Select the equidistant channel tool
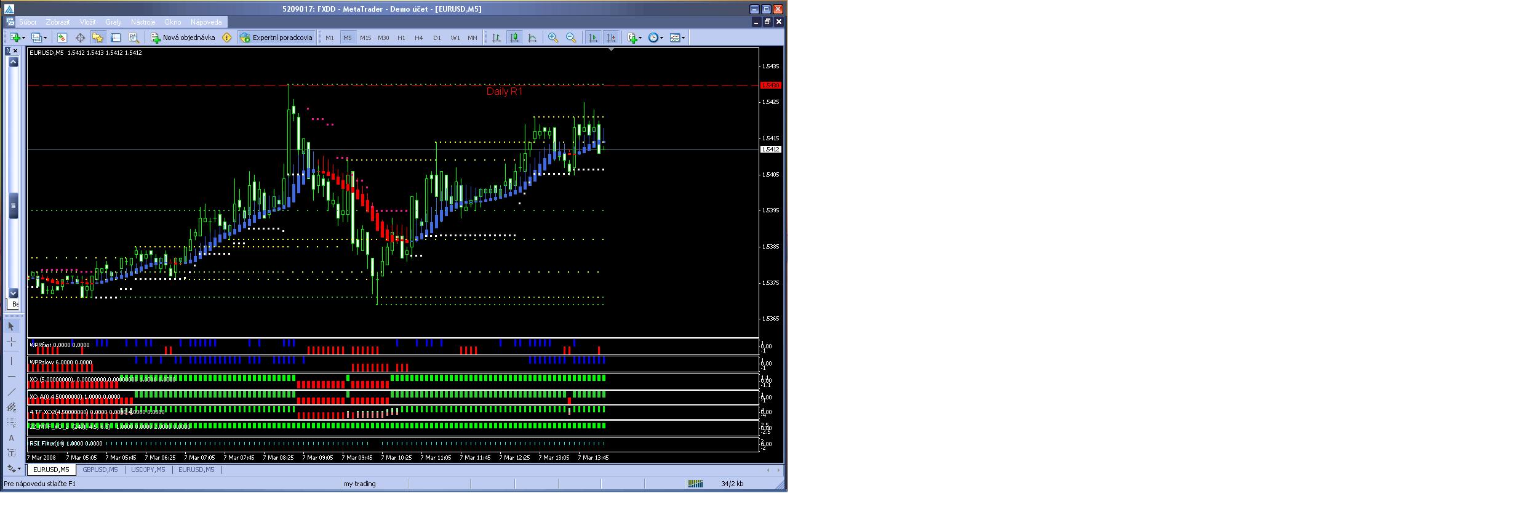The height and width of the screenshot is (512, 1516). click(11, 407)
